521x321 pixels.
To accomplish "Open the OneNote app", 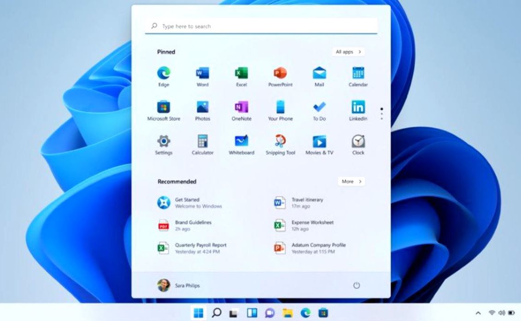I will click(x=242, y=111).
